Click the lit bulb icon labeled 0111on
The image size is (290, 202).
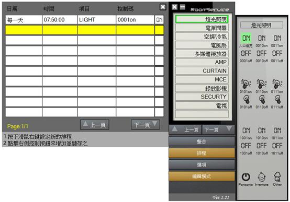pyautogui.click(x=277, y=84)
